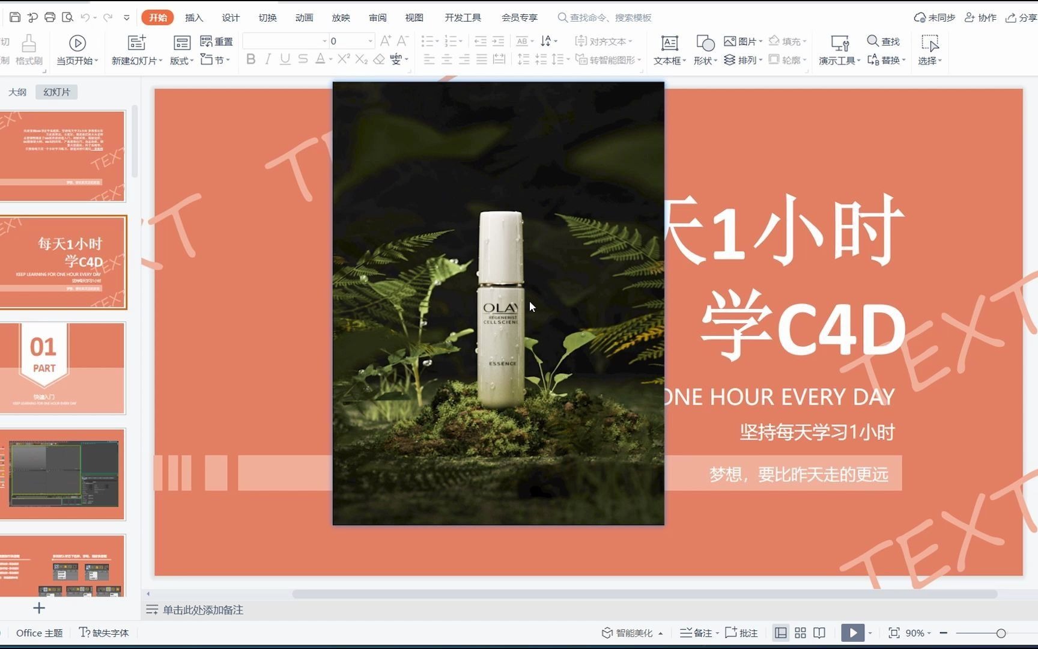
Task: Open Presentation Tools (演示工具)
Action: click(x=840, y=49)
